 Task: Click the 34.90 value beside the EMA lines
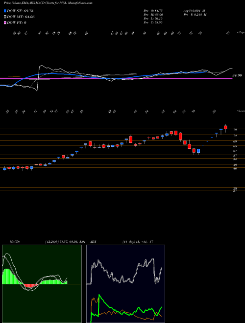[237, 75]
